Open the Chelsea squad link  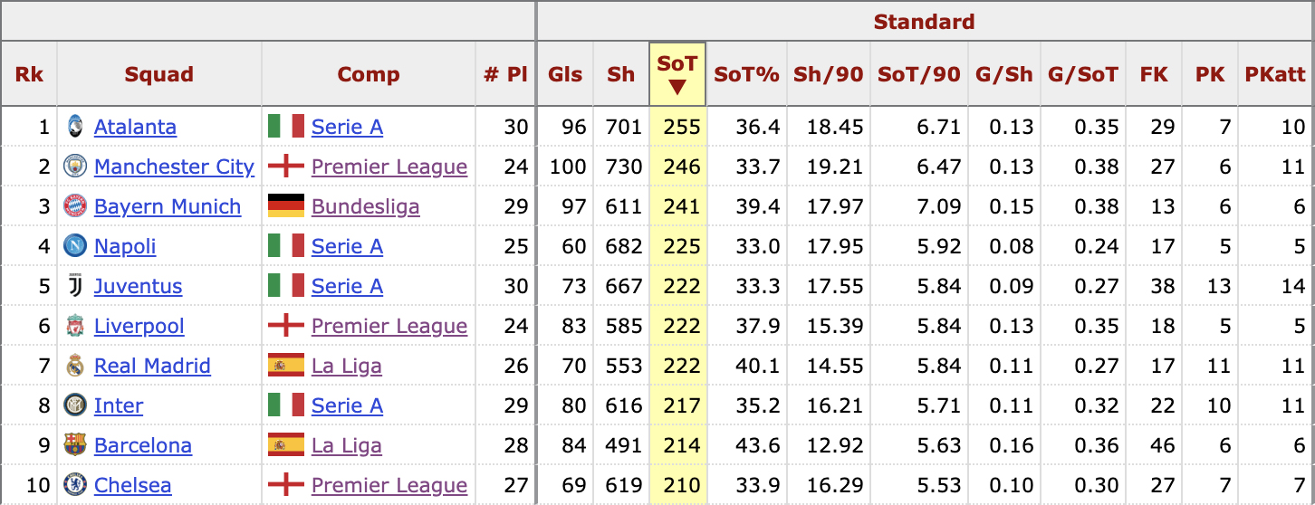click(x=132, y=485)
